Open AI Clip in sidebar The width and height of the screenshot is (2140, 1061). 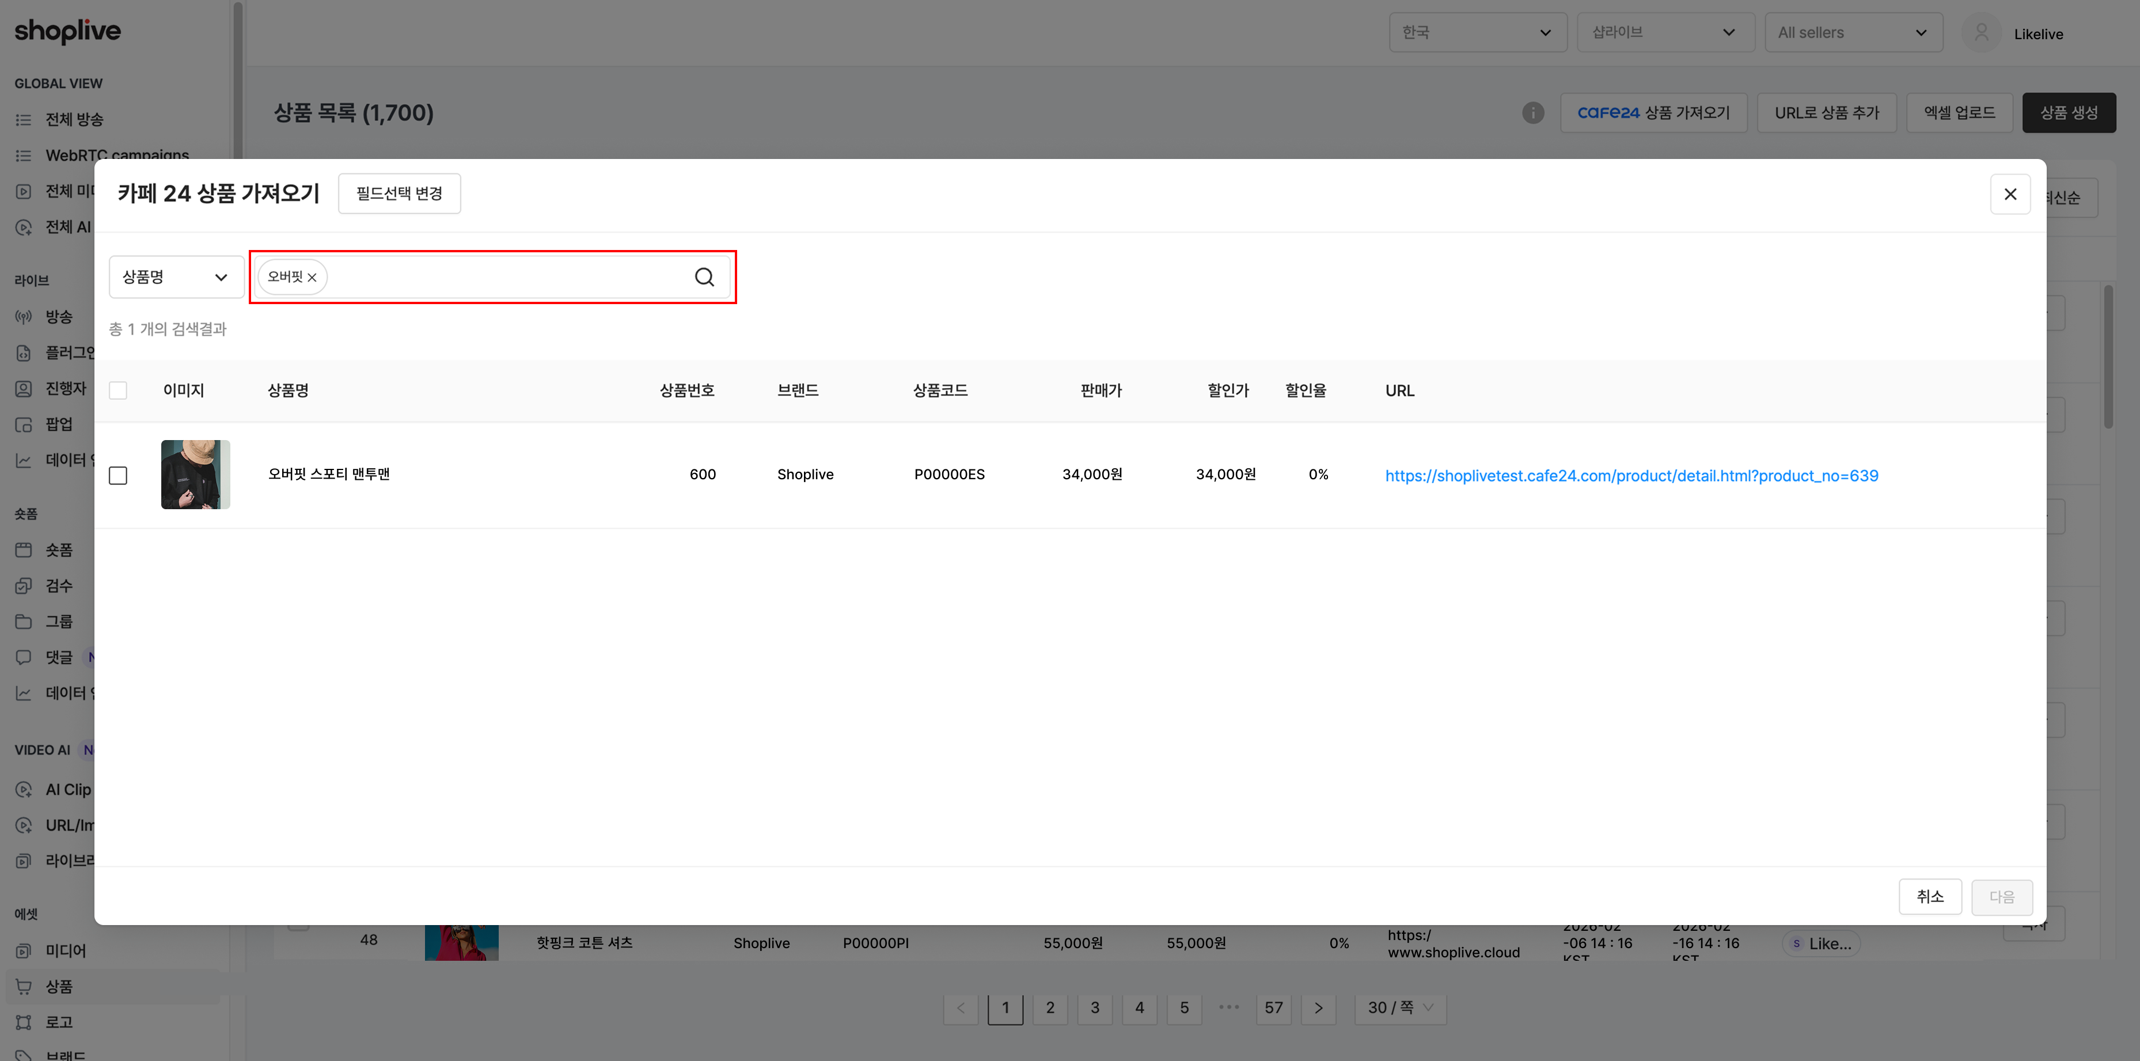pos(67,789)
